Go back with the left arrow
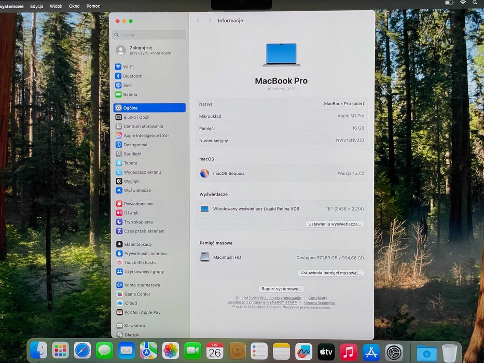The image size is (484, 363). point(198,21)
